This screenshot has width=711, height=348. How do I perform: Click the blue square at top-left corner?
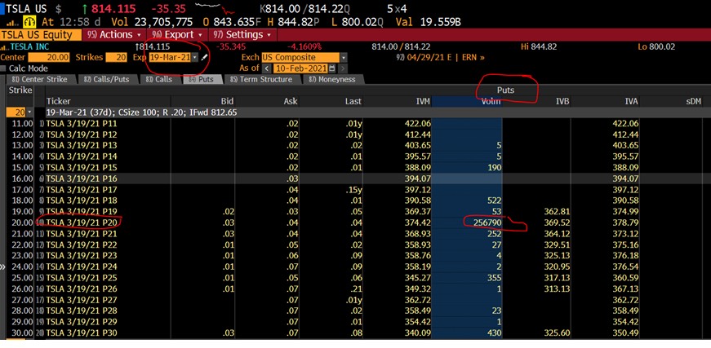[x=2, y=9]
